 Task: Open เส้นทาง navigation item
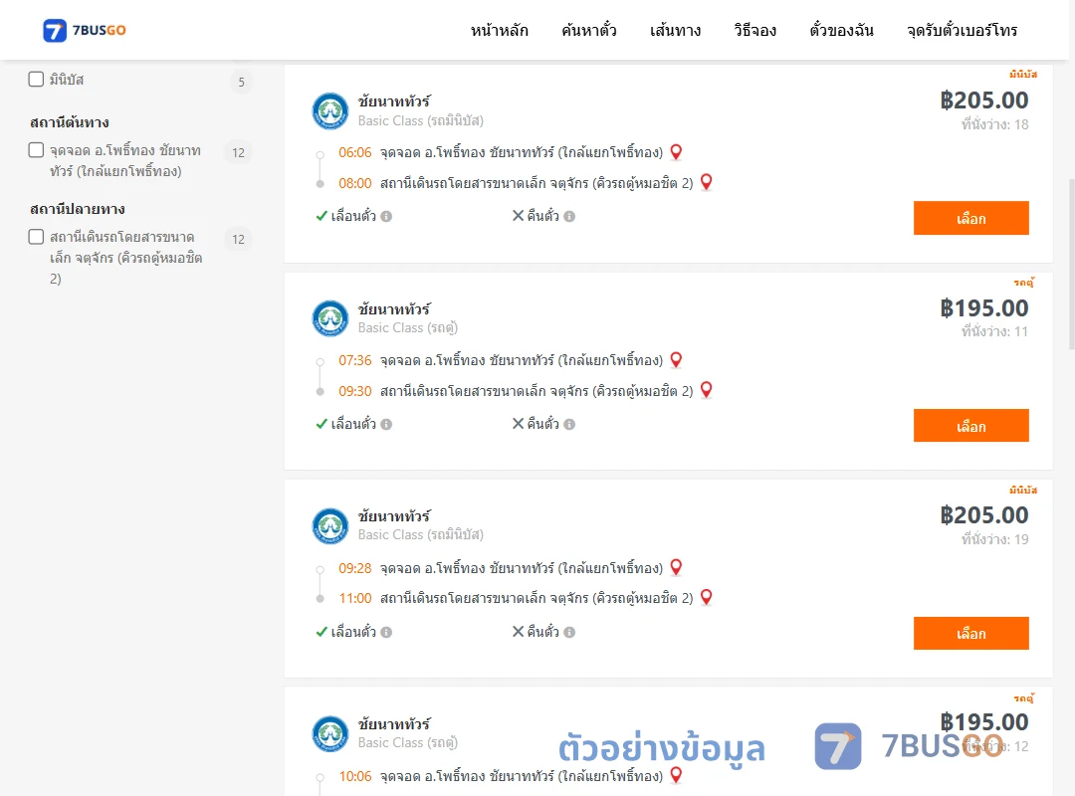pos(675,30)
